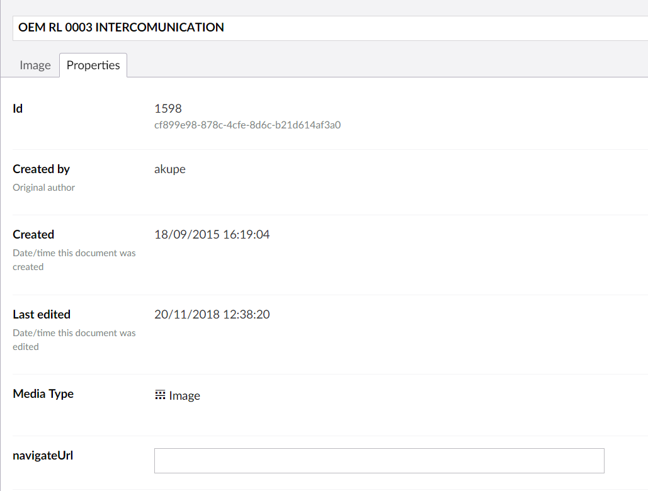Click the Created property label
The height and width of the screenshot is (491, 648).
pyautogui.click(x=33, y=234)
